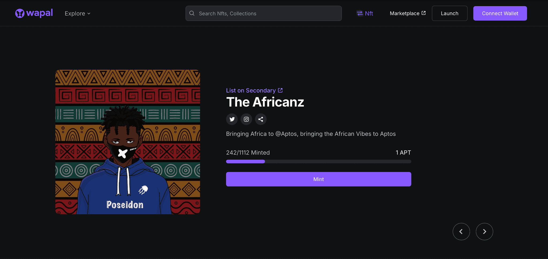
Task: Click the swap arrows icon beside Nft
Action: pyautogui.click(x=360, y=13)
